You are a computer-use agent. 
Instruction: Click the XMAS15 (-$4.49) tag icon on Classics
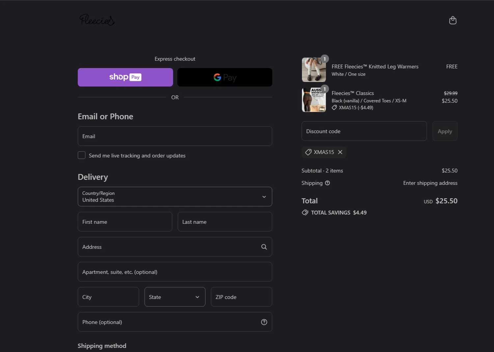point(334,108)
